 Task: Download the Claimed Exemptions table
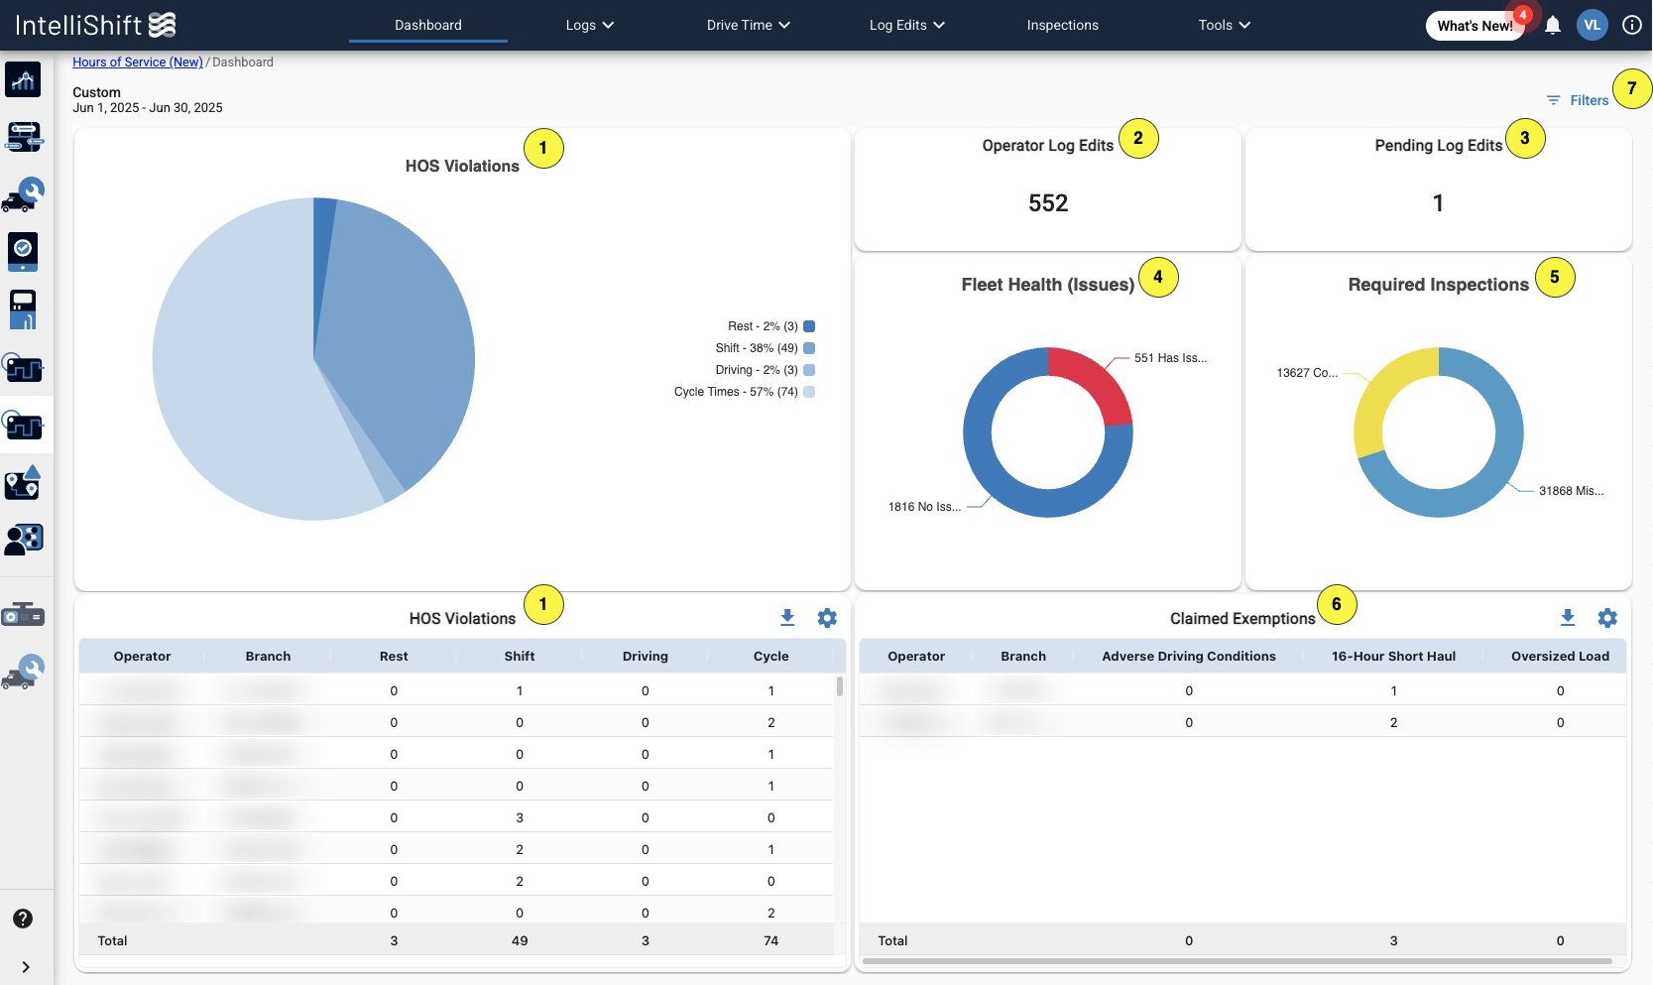(1568, 618)
